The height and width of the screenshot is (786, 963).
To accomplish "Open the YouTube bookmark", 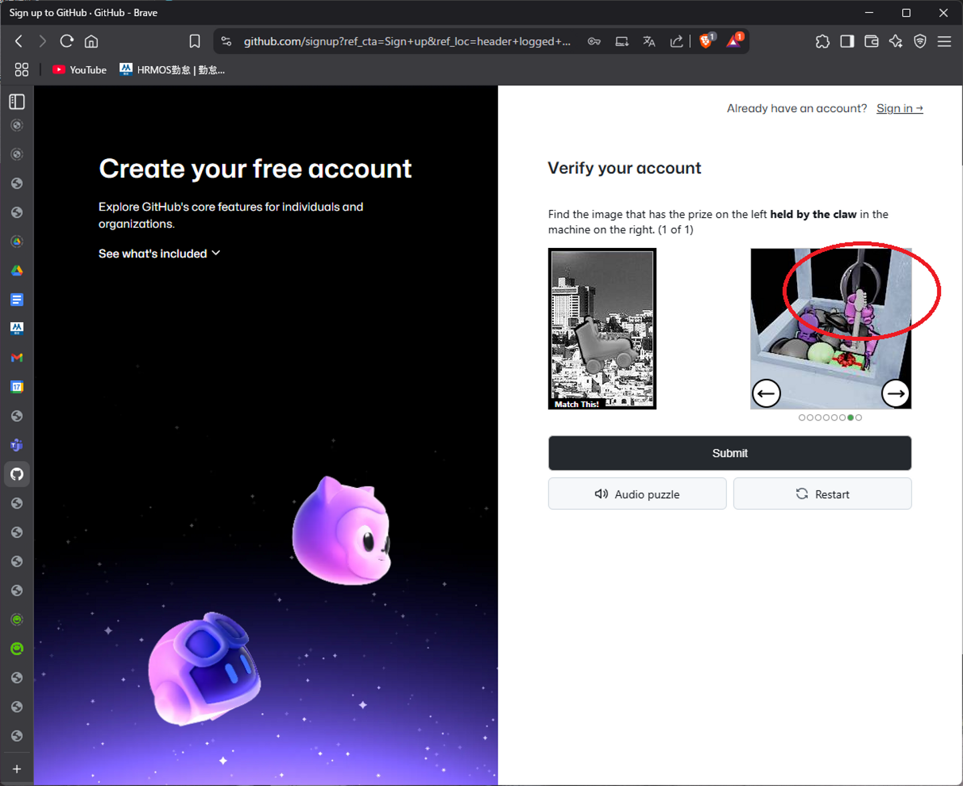I will point(80,70).
